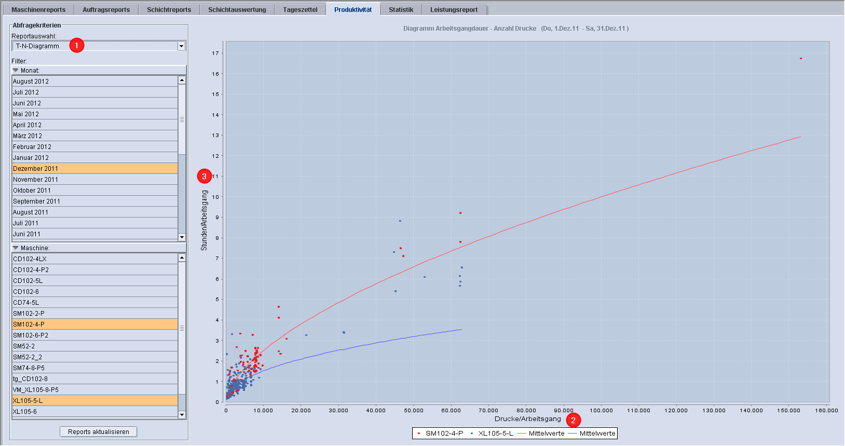
Task: Collapse the Maschine filter section
Action: [x=16, y=248]
